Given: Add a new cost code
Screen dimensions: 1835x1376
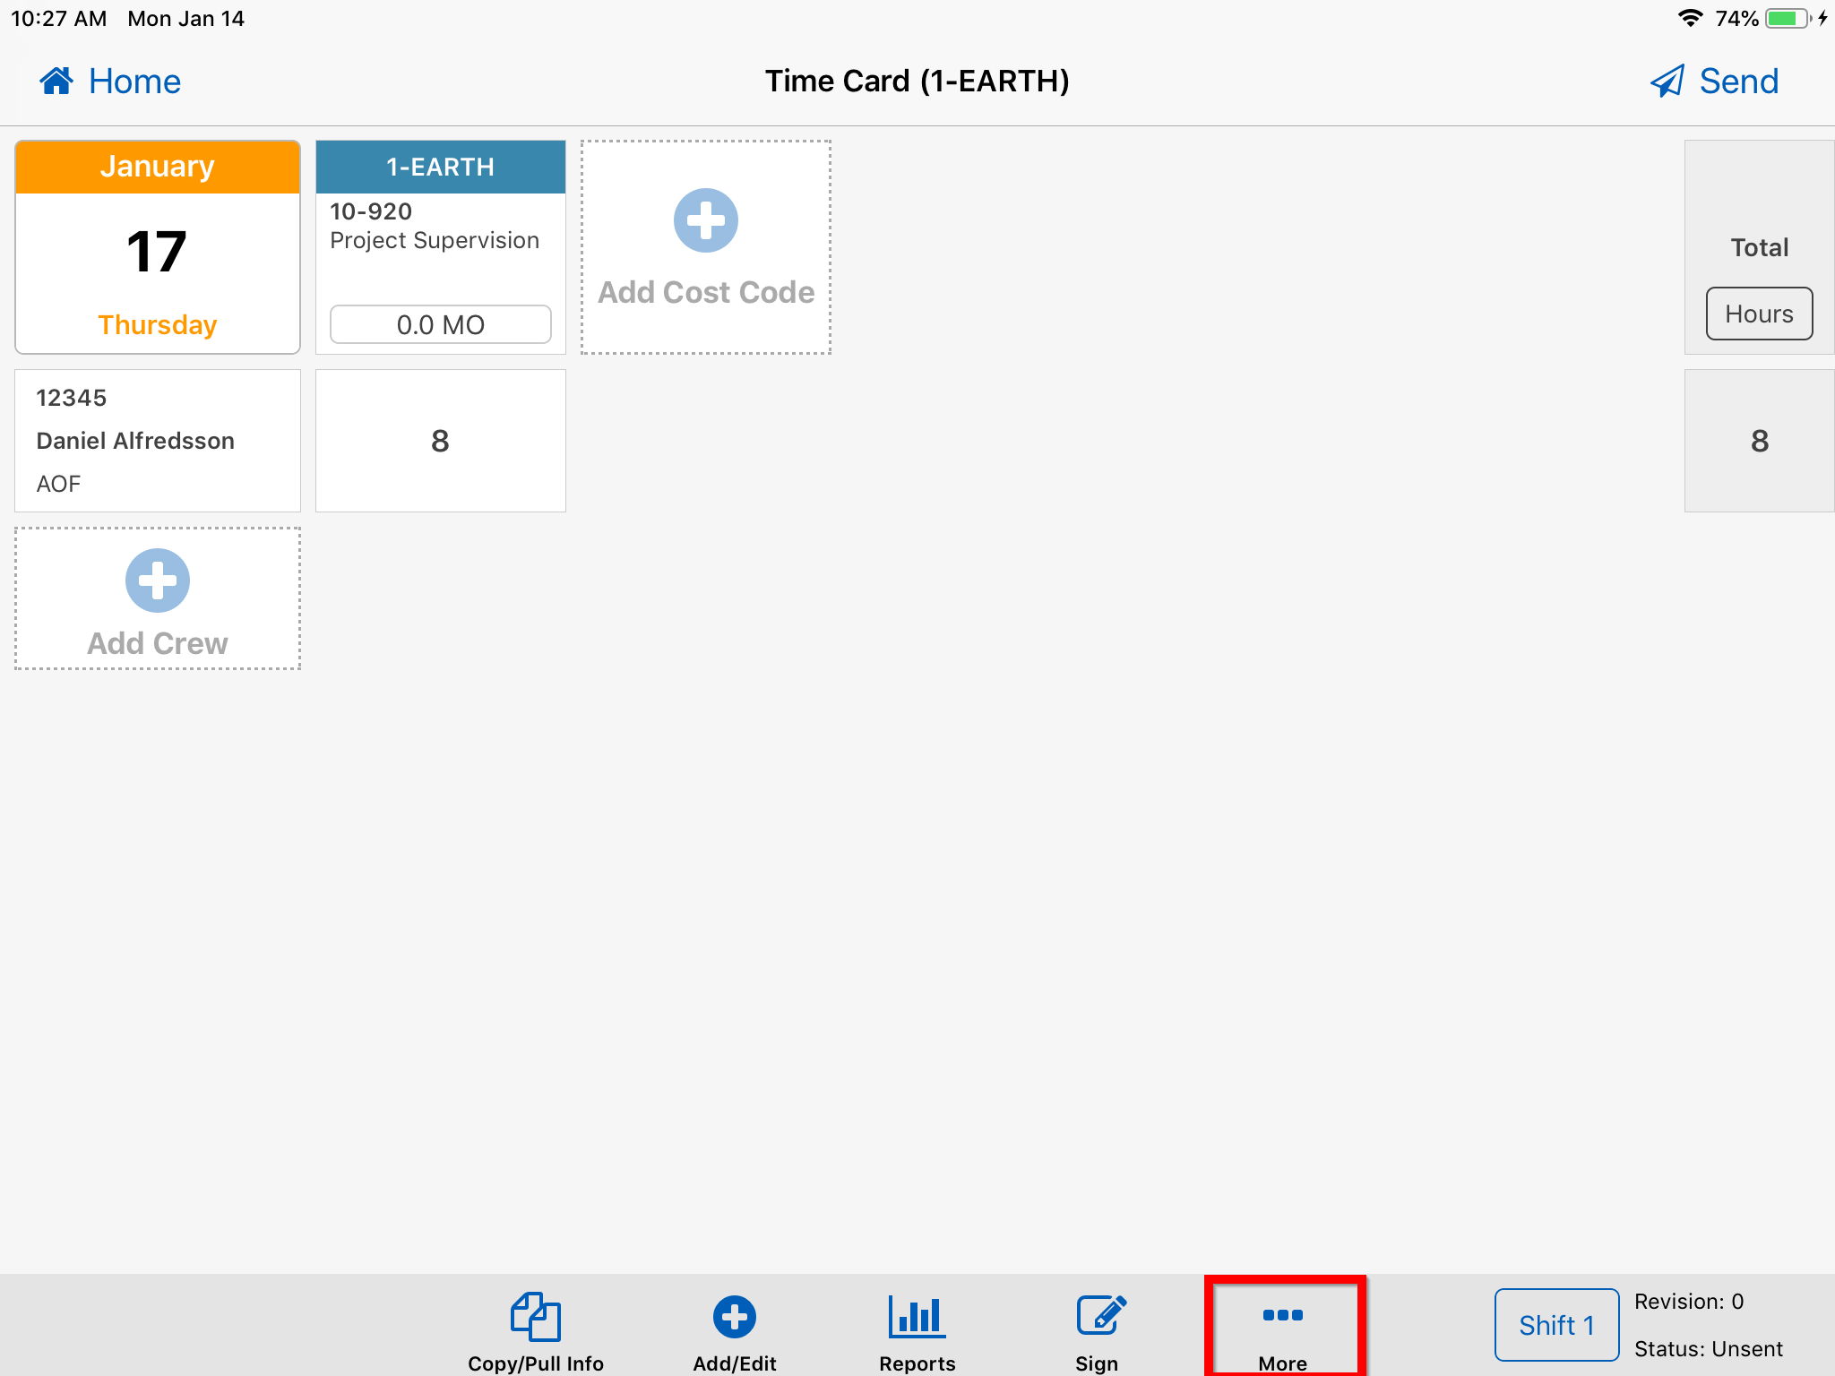Looking at the screenshot, I should coord(706,246).
